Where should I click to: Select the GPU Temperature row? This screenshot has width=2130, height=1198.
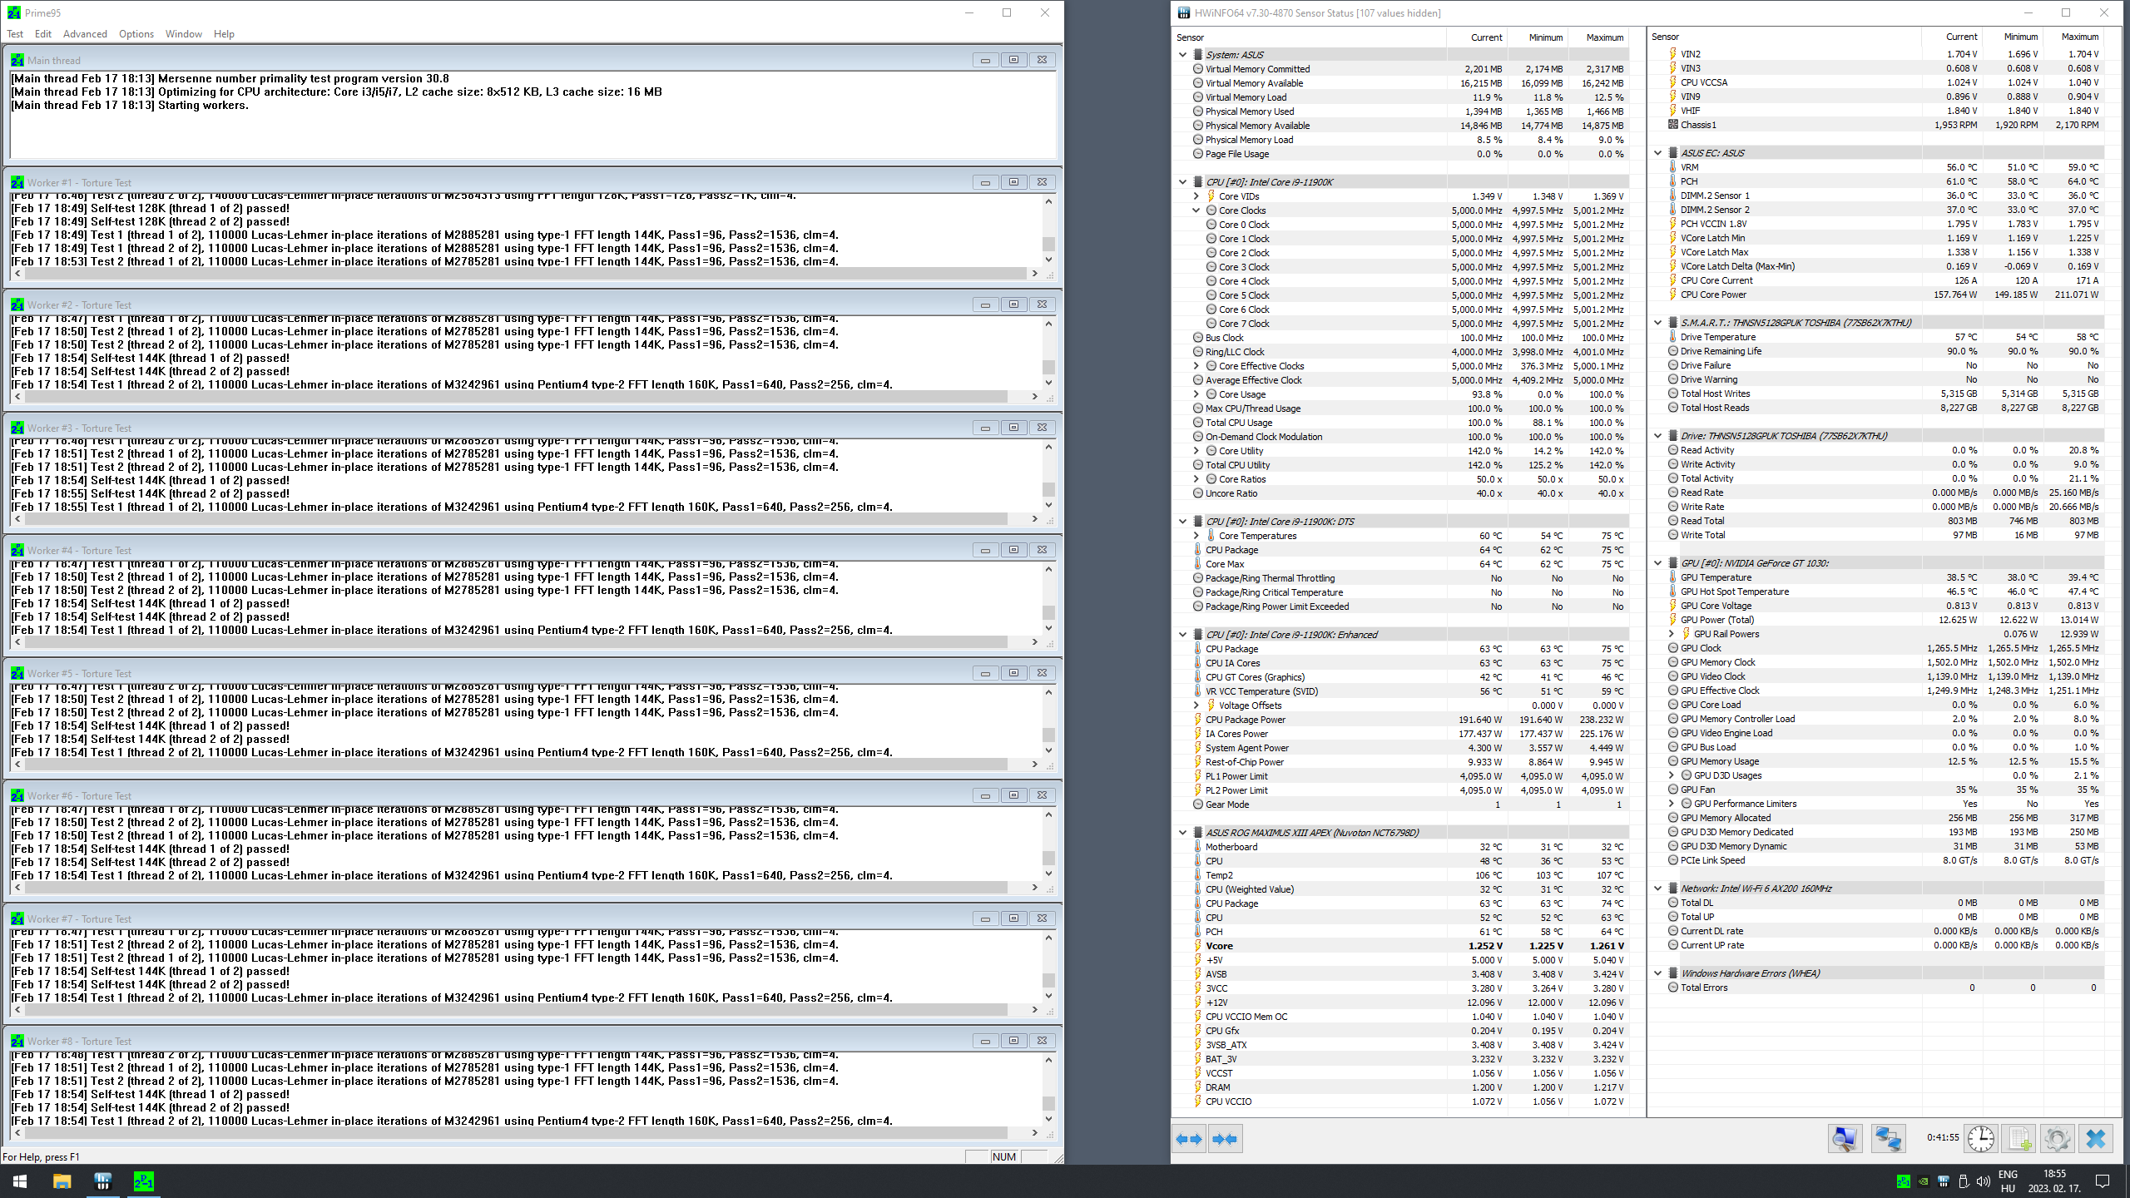(x=1877, y=577)
